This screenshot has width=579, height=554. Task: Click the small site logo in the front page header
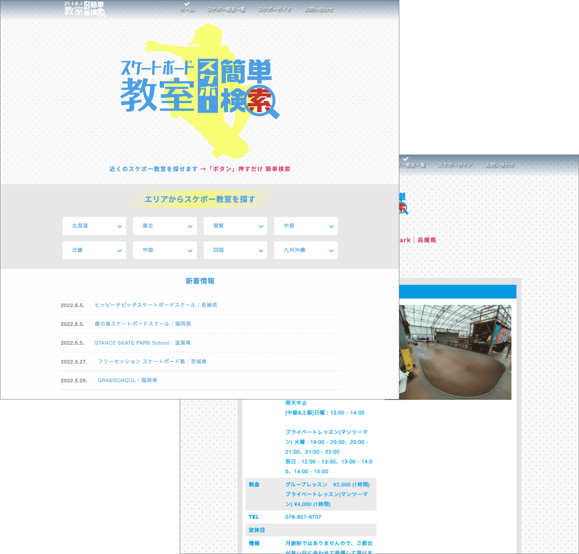click(x=85, y=9)
